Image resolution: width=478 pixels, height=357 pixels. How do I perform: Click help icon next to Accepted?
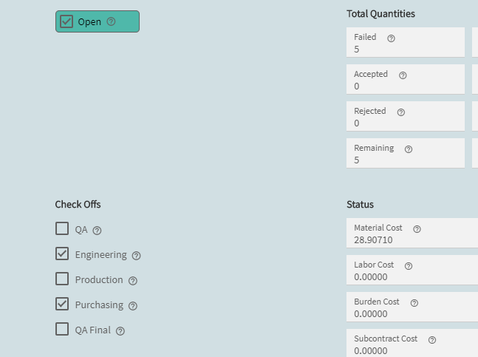point(403,75)
